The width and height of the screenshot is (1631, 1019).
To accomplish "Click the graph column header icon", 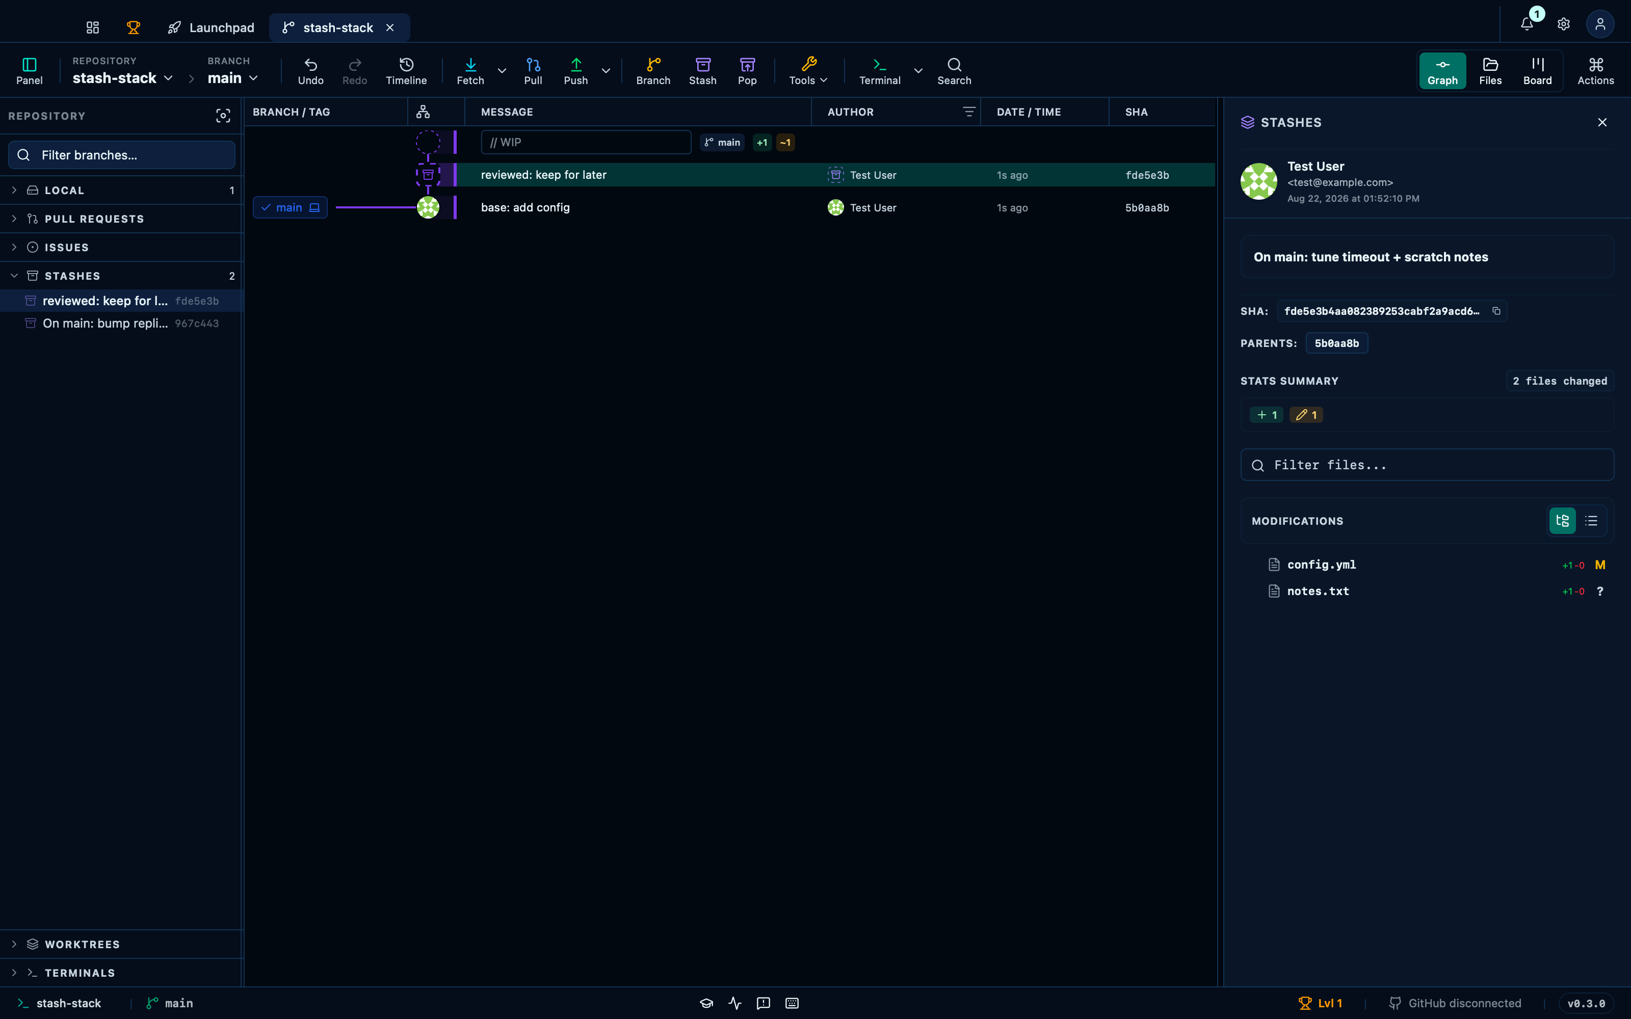I will click(x=423, y=112).
